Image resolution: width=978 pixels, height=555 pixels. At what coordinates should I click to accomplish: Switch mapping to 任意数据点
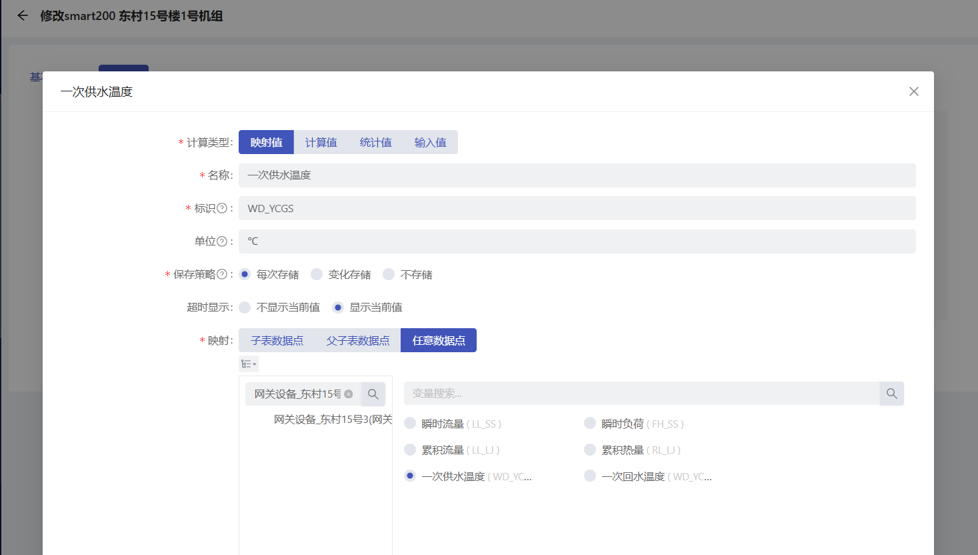tap(439, 340)
